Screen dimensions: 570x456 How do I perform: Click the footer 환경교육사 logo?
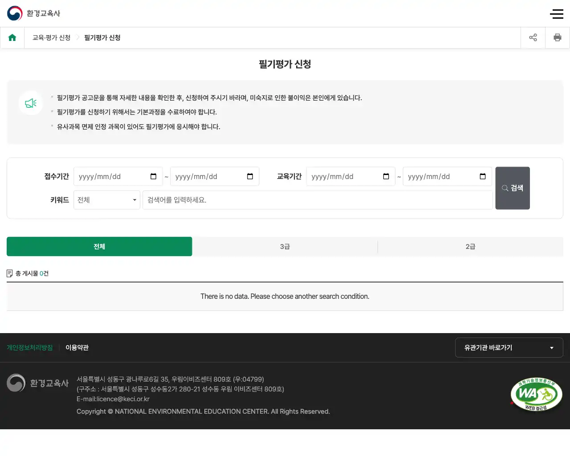(38, 383)
